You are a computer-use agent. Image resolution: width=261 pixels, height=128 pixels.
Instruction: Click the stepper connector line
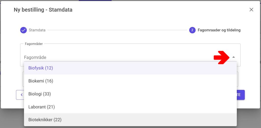117,30
